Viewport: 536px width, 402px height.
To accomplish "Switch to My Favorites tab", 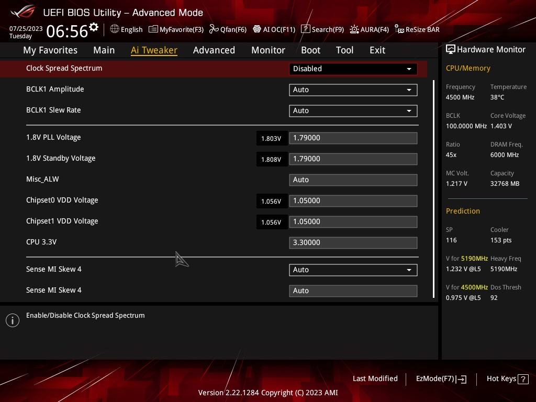I will [50, 50].
